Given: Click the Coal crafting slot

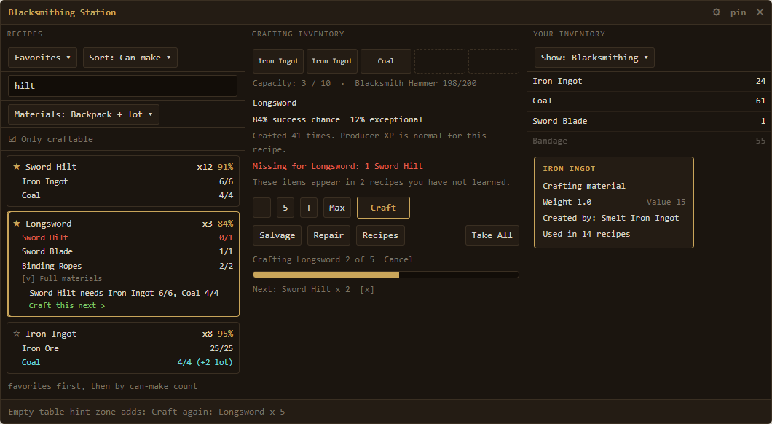Looking at the screenshot, I should [385, 61].
